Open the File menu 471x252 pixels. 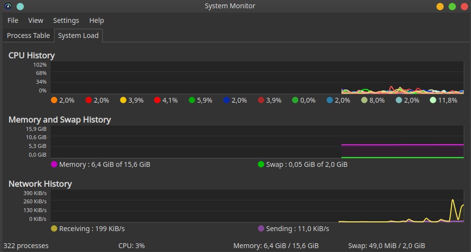[13, 20]
